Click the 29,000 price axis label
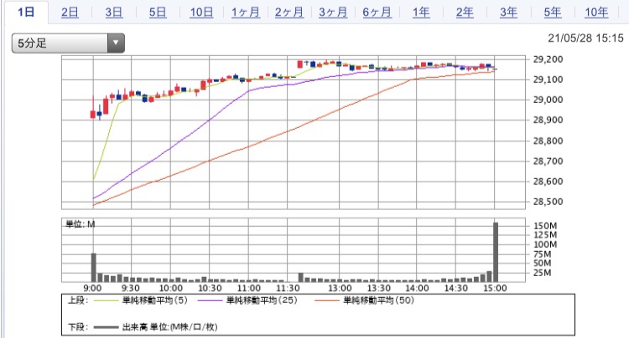Viewport: 629px width, 338px height. pos(548,100)
